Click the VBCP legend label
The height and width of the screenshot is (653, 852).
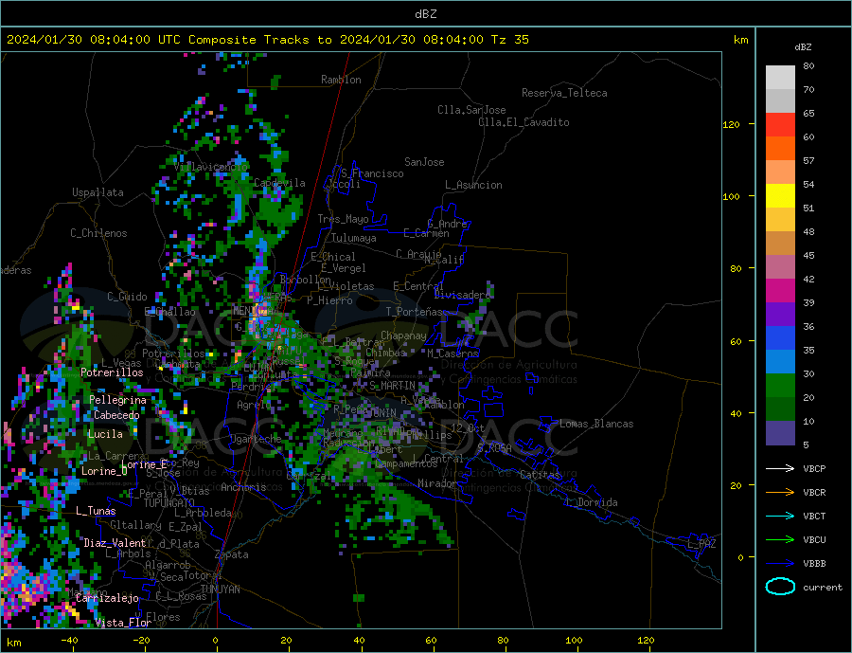tap(814, 468)
